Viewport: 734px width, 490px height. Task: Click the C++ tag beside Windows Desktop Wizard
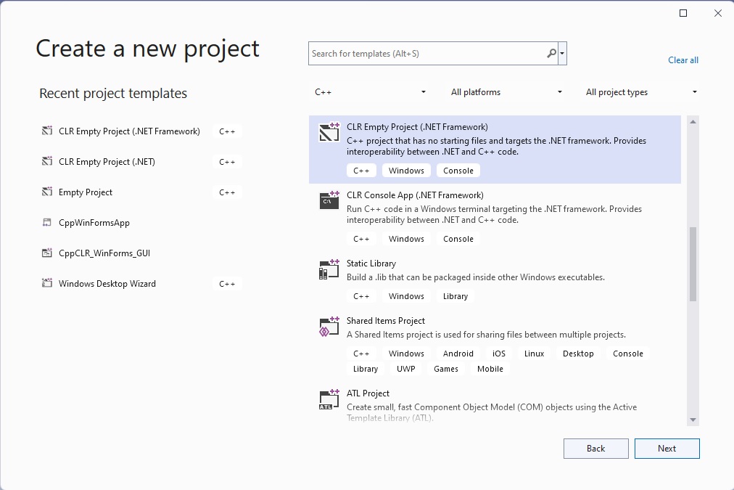(227, 284)
